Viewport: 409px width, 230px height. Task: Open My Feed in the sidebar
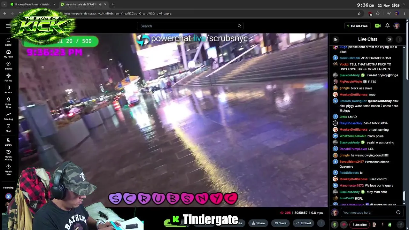(8, 54)
